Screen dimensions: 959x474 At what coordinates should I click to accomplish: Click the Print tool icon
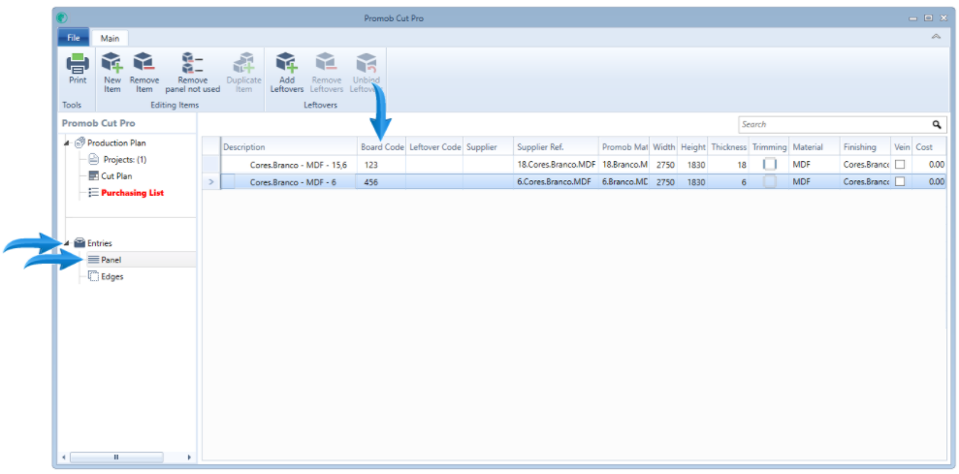[78, 64]
